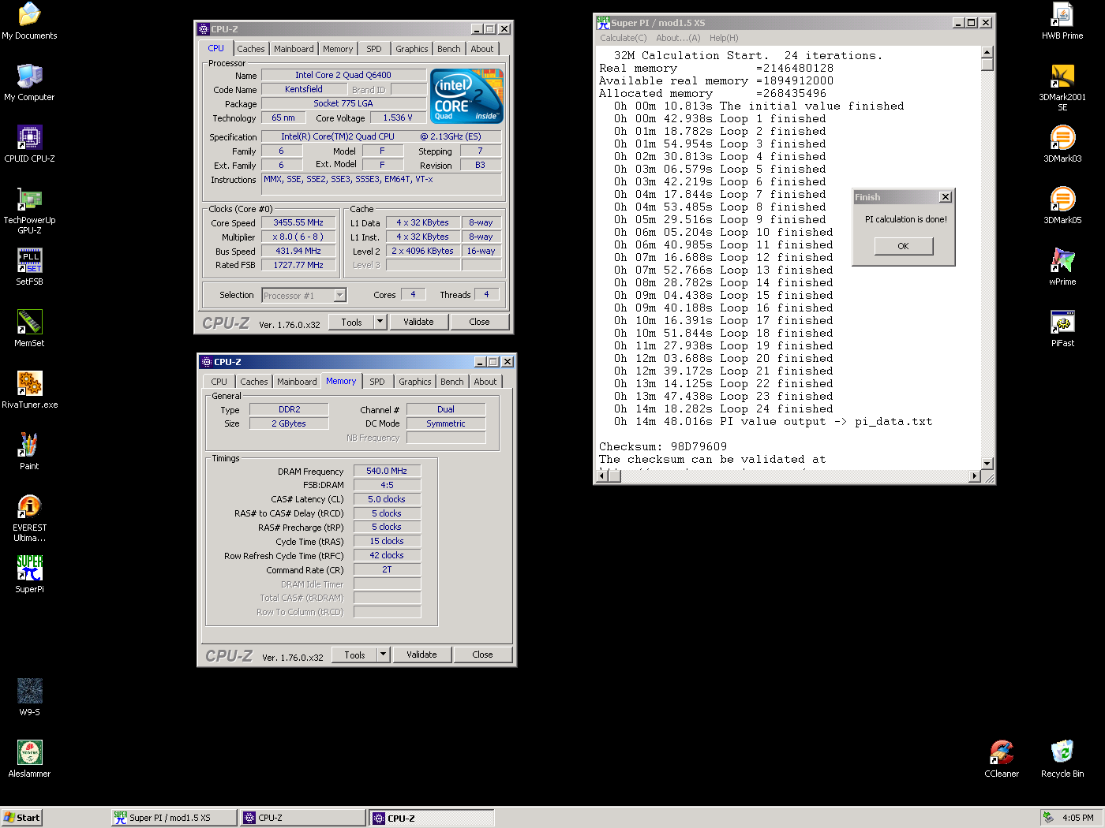The height and width of the screenshot is (828, 1105).
Task: Select first CPU-Z taskbar button
Action: [303, 818]
